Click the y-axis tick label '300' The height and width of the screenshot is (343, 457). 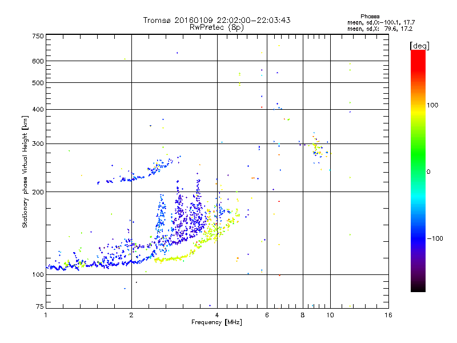pyautogui.click(x=38, y=144)
